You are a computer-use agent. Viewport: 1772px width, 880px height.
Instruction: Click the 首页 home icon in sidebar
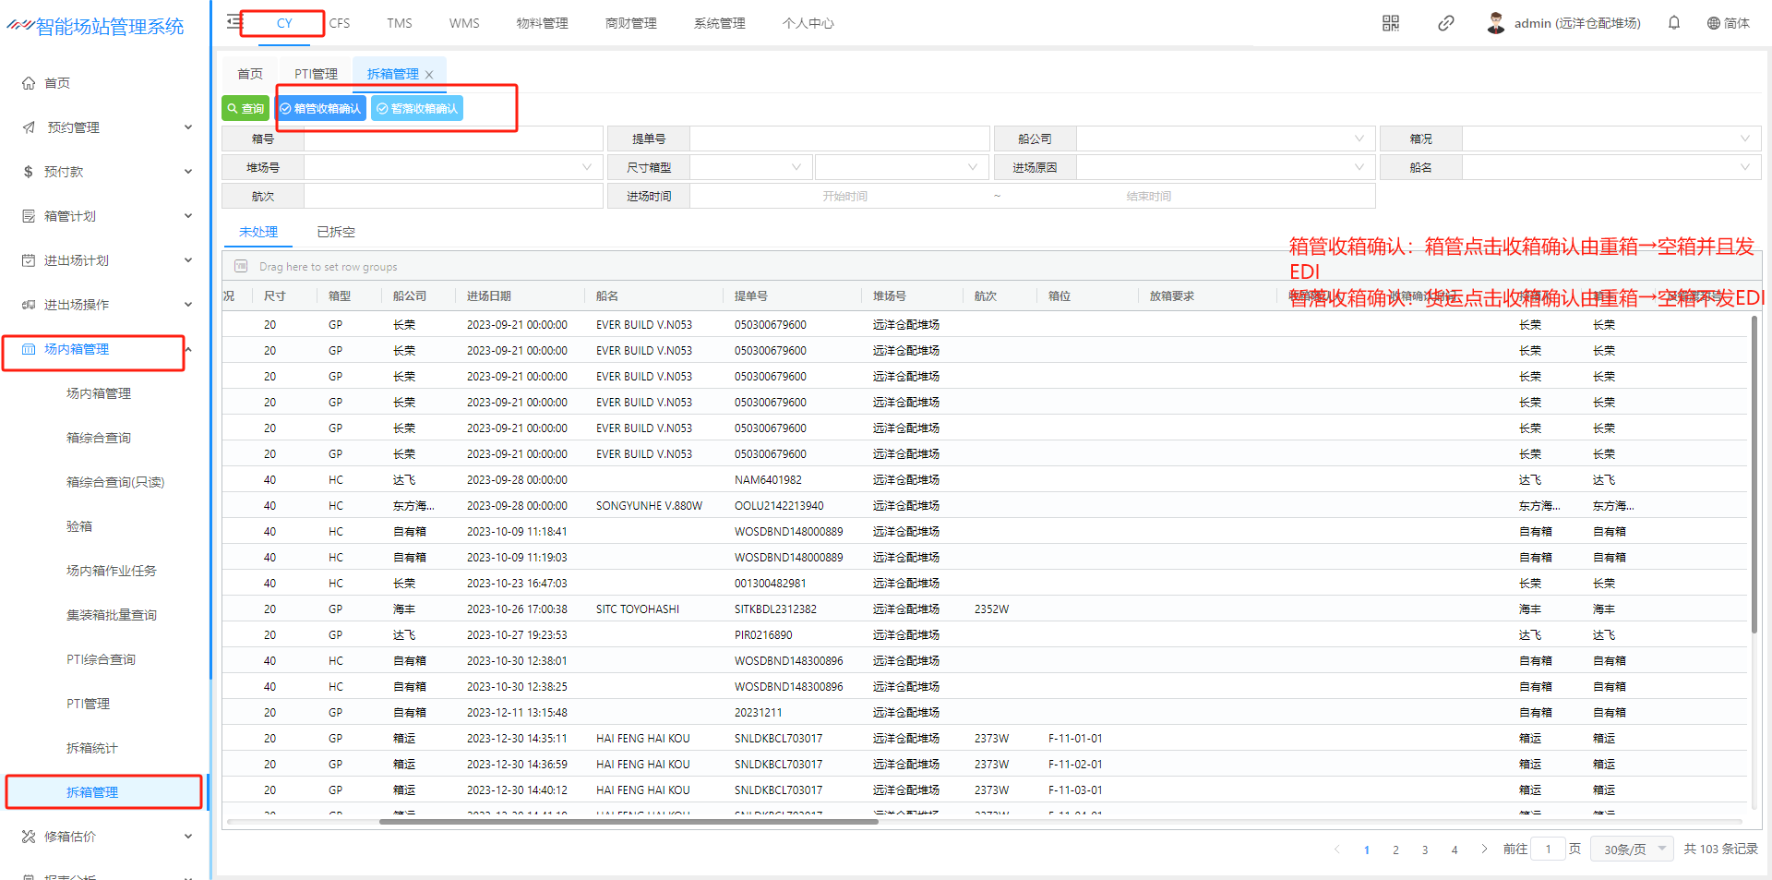coord(29,83)
